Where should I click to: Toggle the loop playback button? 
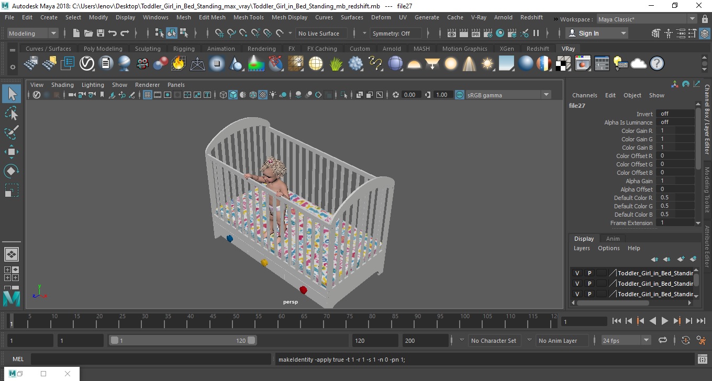[x=663, y=340]
